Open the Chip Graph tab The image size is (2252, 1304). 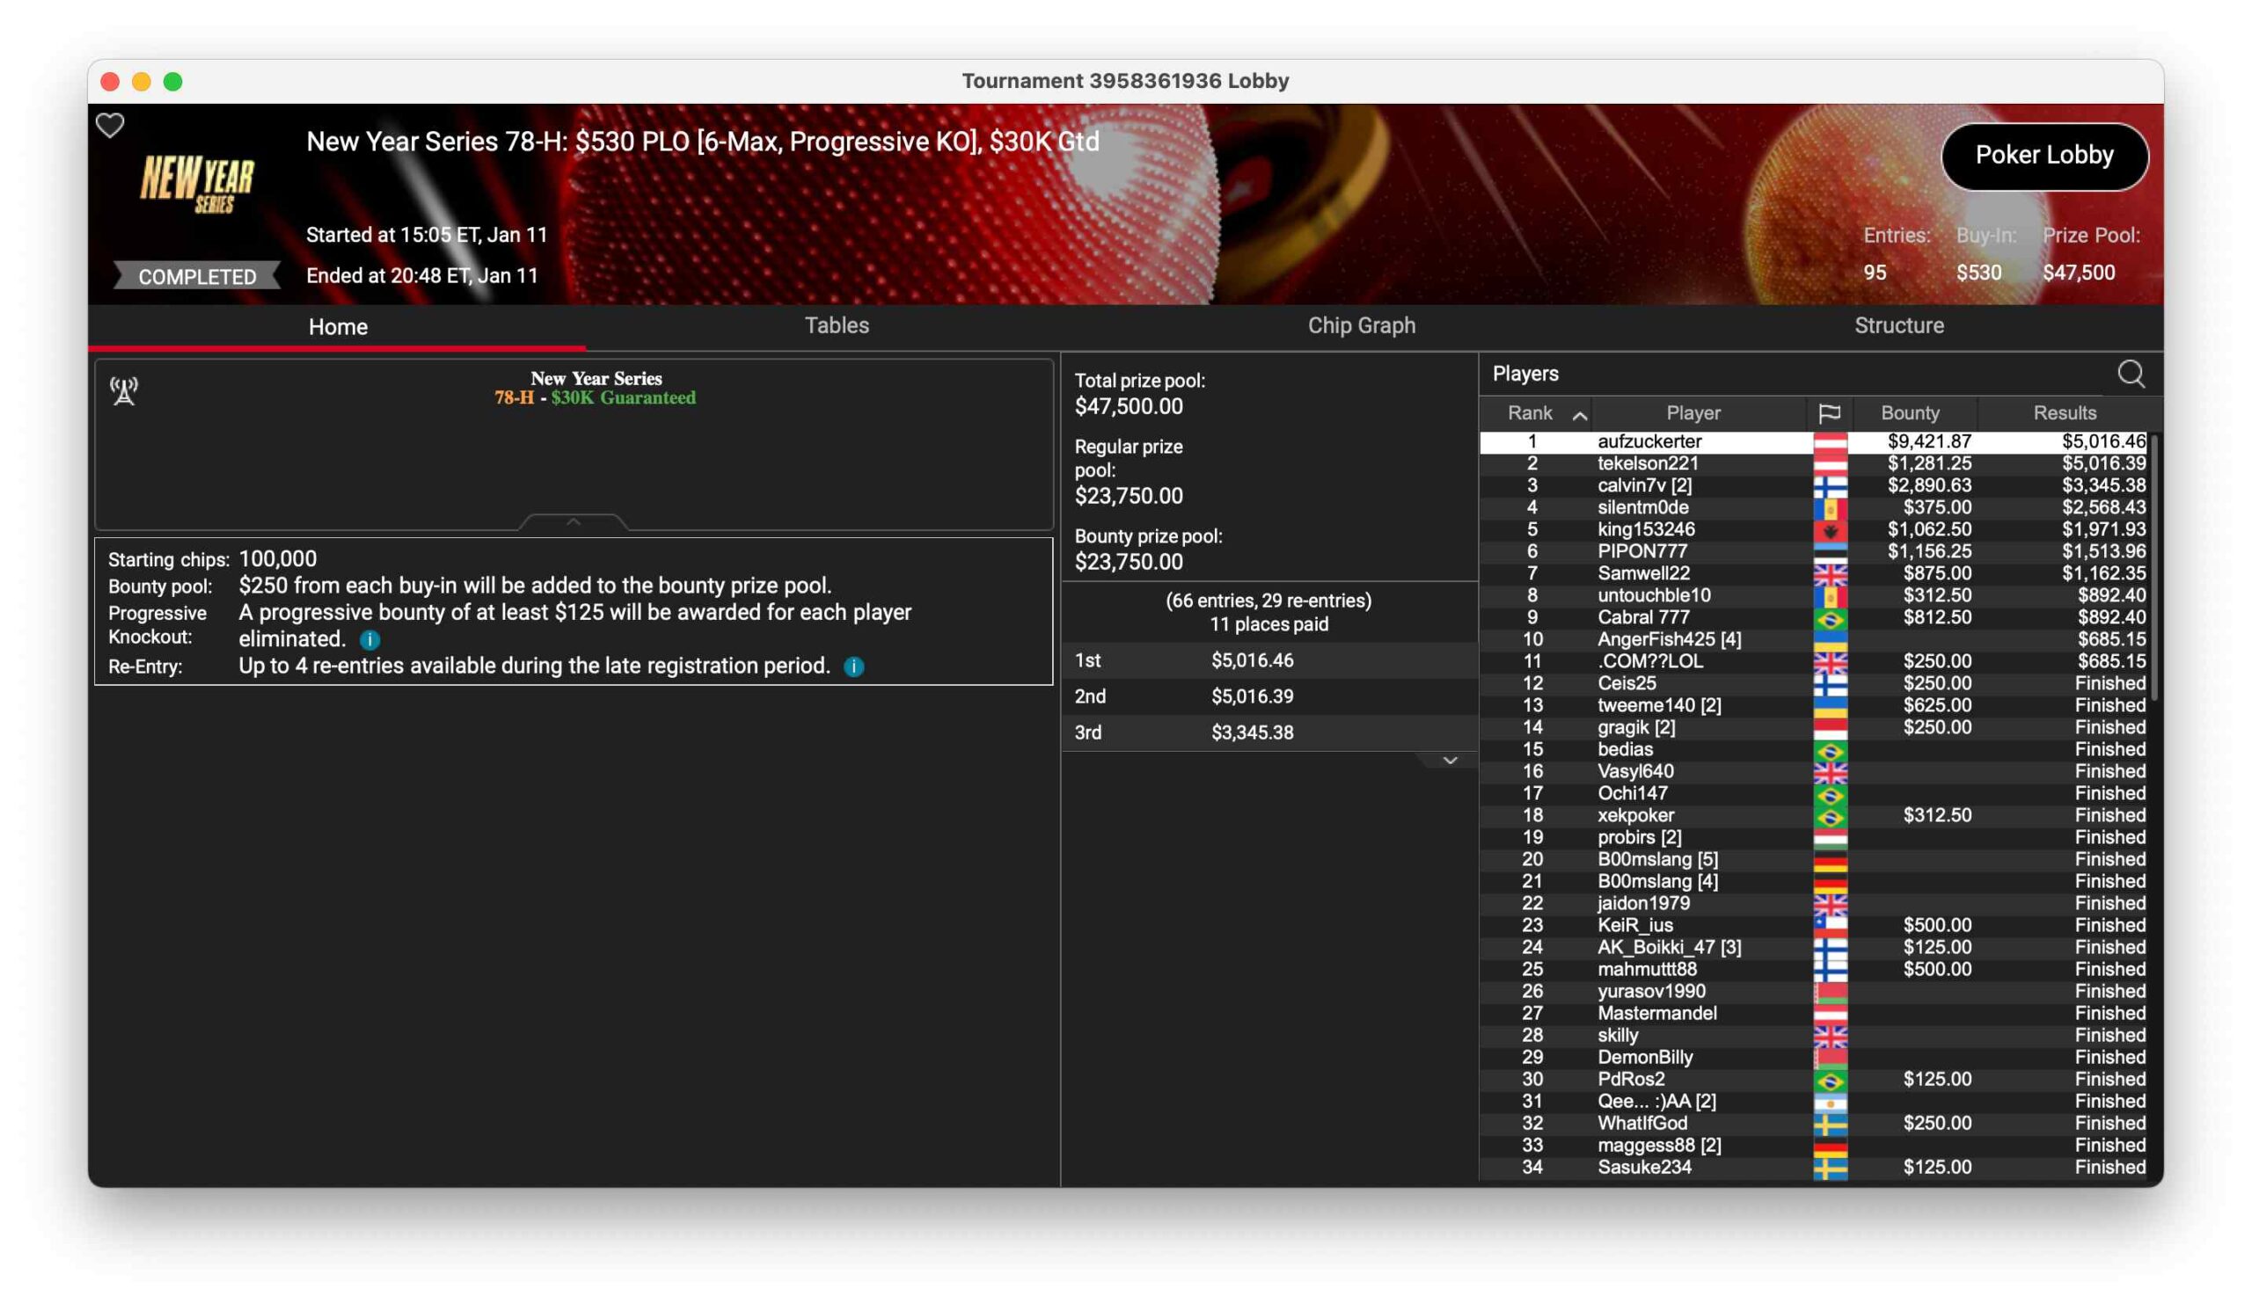(x=1361, y=325)
